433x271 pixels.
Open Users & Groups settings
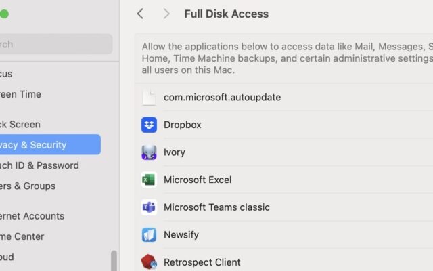pyautogui.click(x=28, y=186)
